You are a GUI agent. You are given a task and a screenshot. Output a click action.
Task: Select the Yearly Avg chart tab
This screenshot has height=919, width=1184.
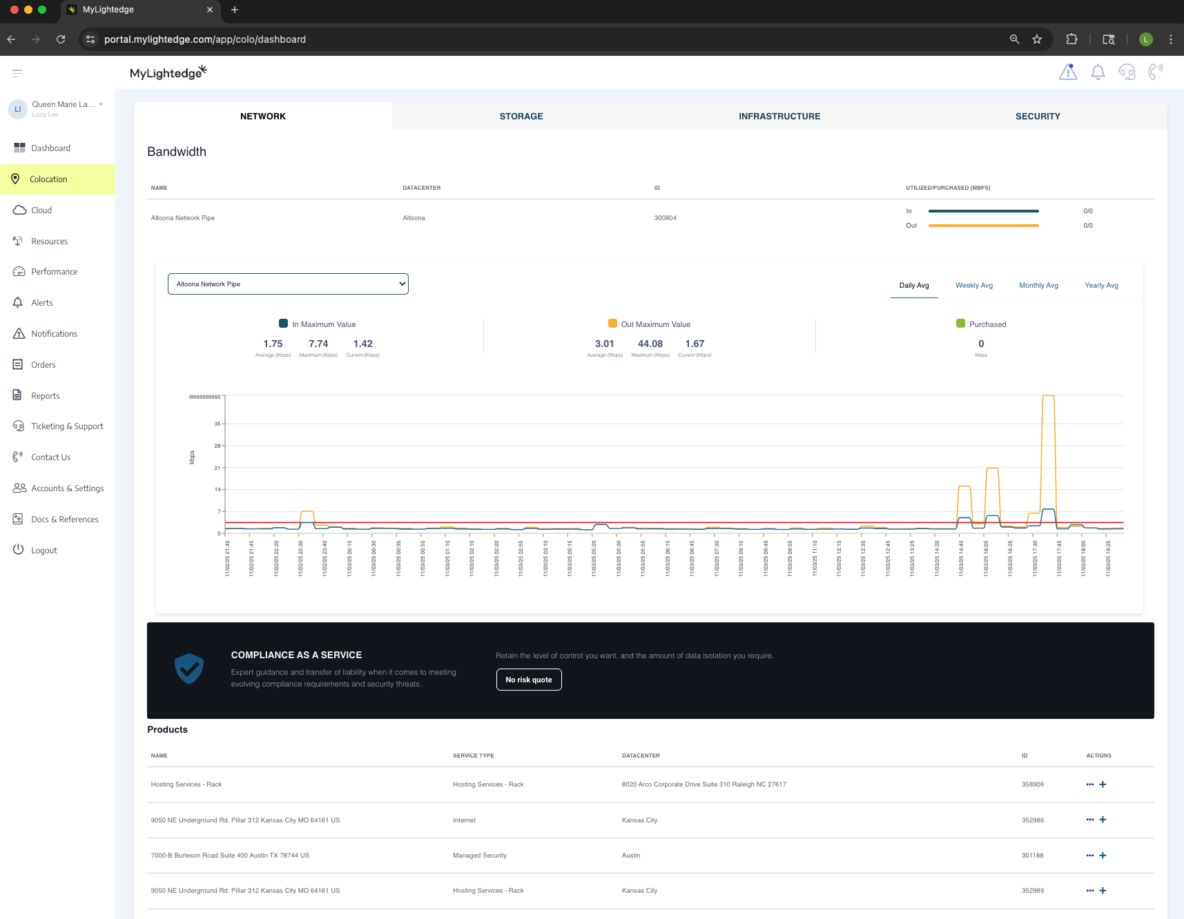coord(1101,286)
